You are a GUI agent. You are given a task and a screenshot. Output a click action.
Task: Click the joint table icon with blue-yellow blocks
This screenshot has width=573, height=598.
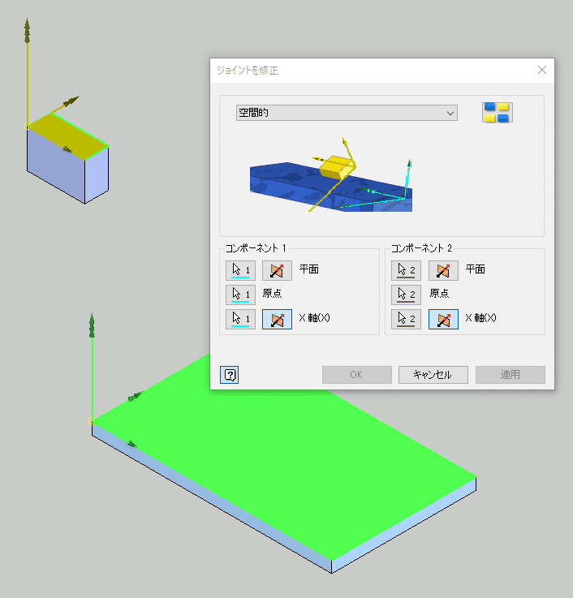click(497, 113)
